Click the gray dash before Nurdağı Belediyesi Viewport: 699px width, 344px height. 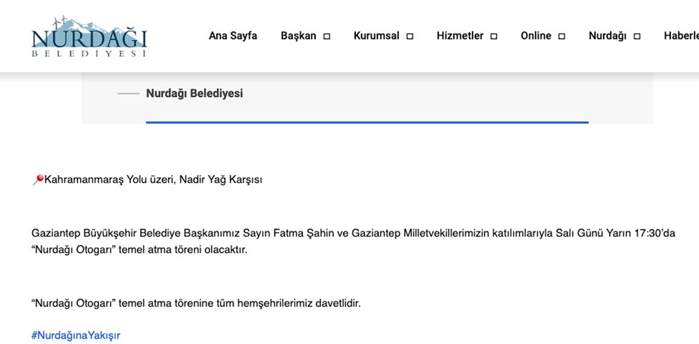tap(129, 93)
